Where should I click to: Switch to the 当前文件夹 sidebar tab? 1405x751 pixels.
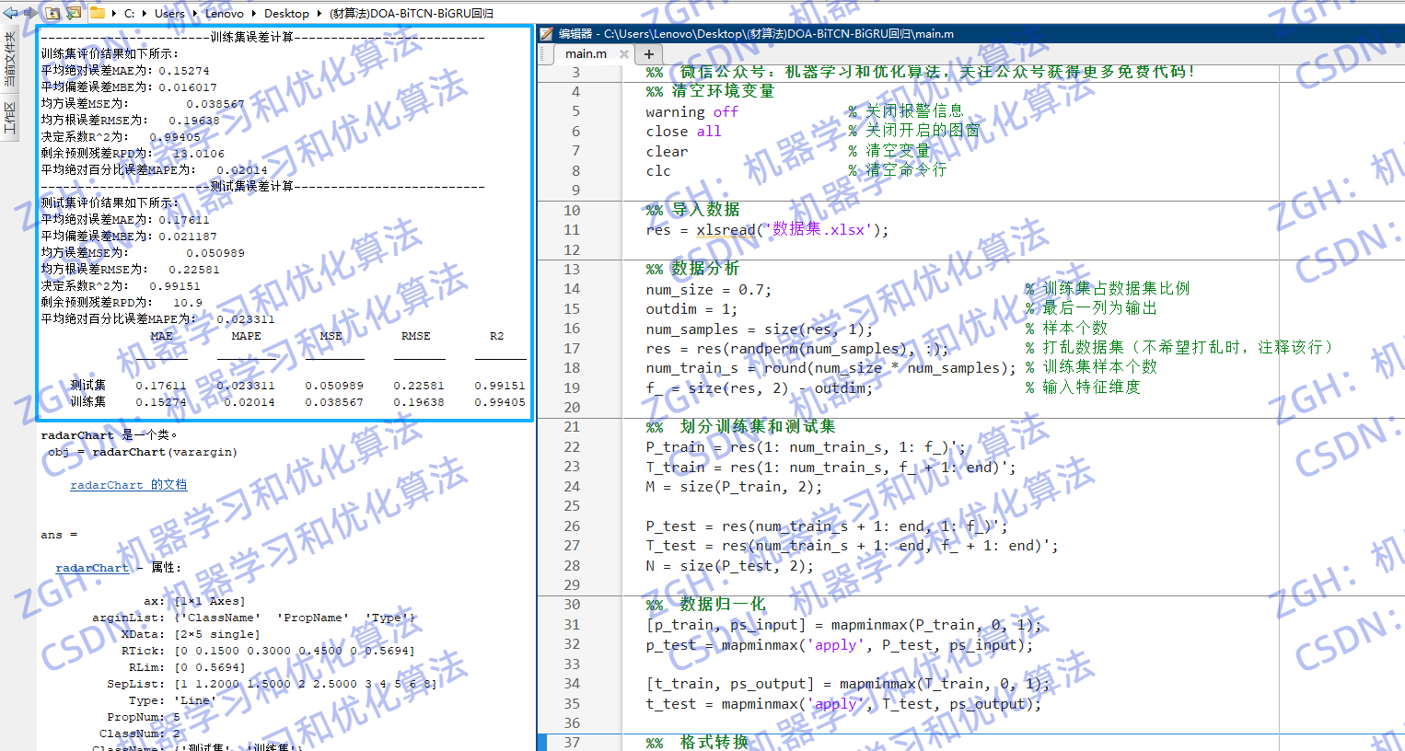coord(9,57)
